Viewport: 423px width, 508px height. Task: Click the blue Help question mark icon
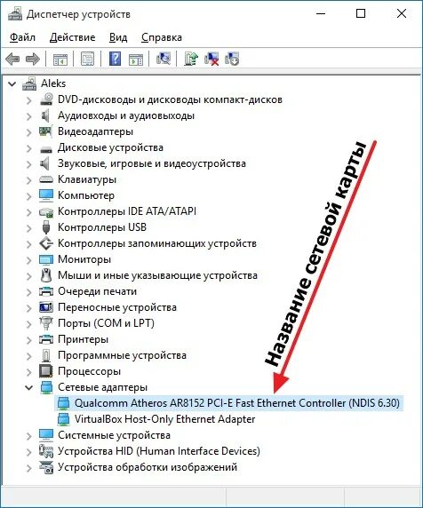pyautogui.click(x=115, y=59)
